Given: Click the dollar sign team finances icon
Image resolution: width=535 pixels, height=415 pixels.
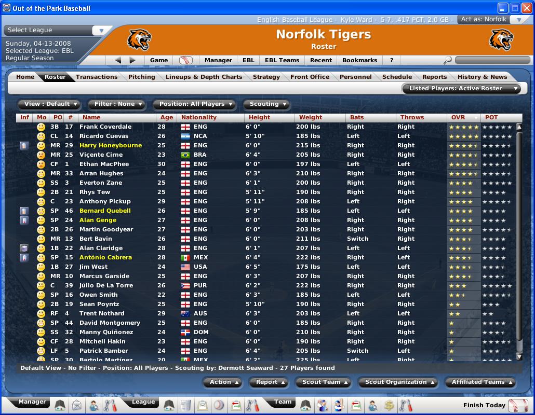Looking at the screenshot, I should point(389,405).
